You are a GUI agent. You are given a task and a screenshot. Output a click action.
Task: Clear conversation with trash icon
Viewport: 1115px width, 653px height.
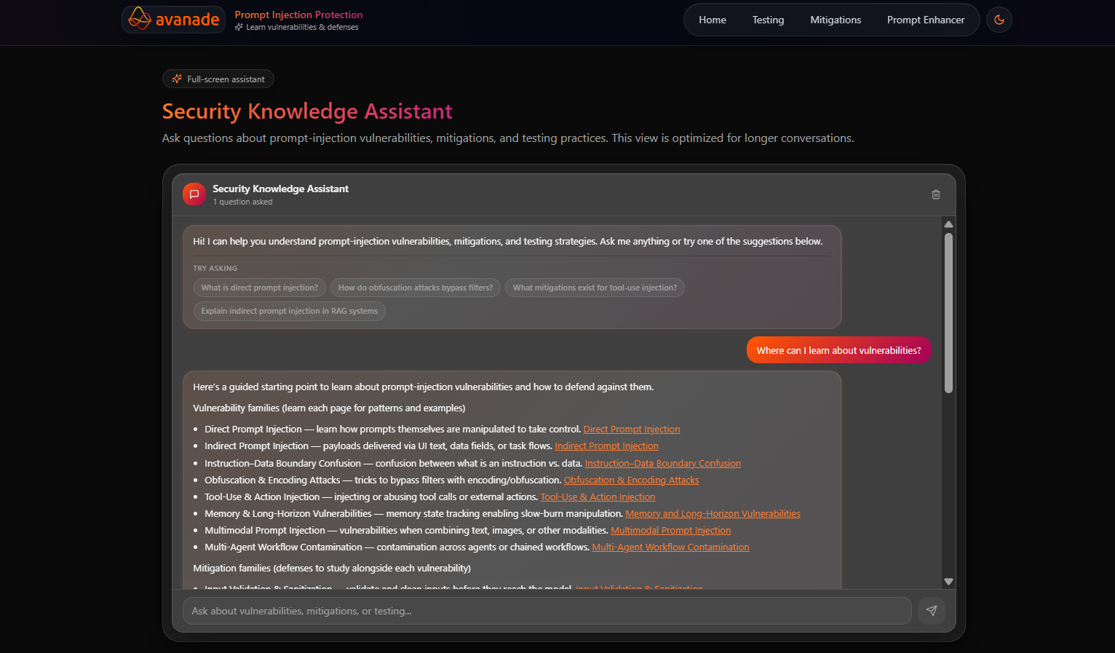pos(936,194)
